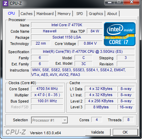This screenshot has width=142, height=139.
Task: Click the Level 2 8-way value
Action: tap(126, 101)
